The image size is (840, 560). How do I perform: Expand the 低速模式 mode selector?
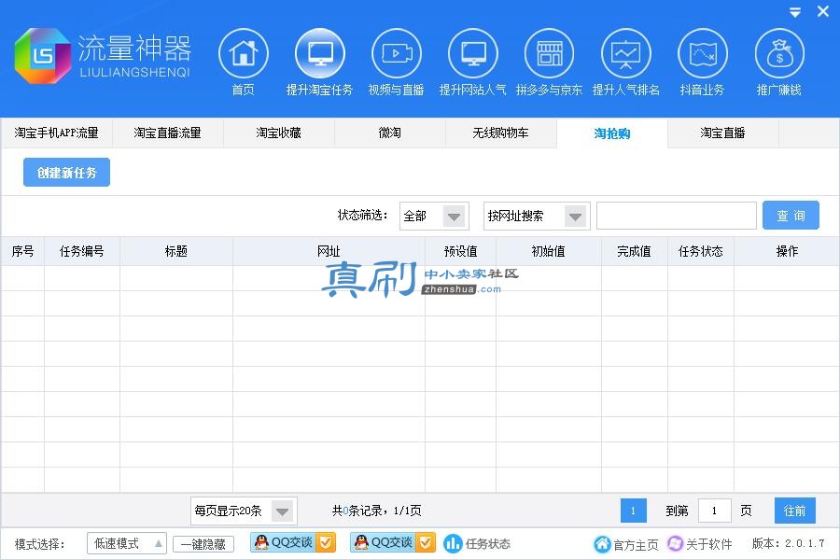click(x=127, y=543)
